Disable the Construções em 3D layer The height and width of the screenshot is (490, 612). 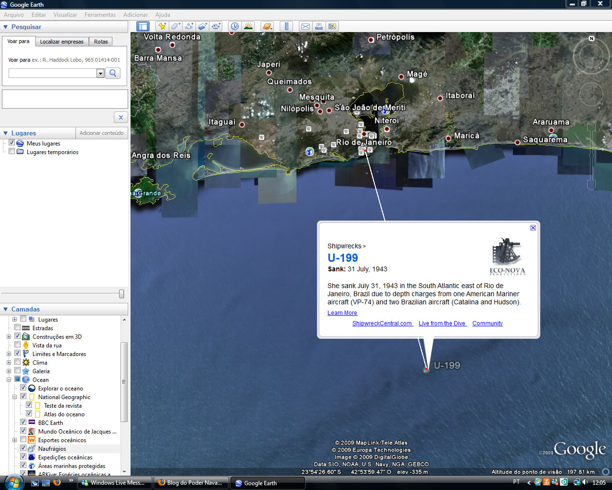[17, 336]
